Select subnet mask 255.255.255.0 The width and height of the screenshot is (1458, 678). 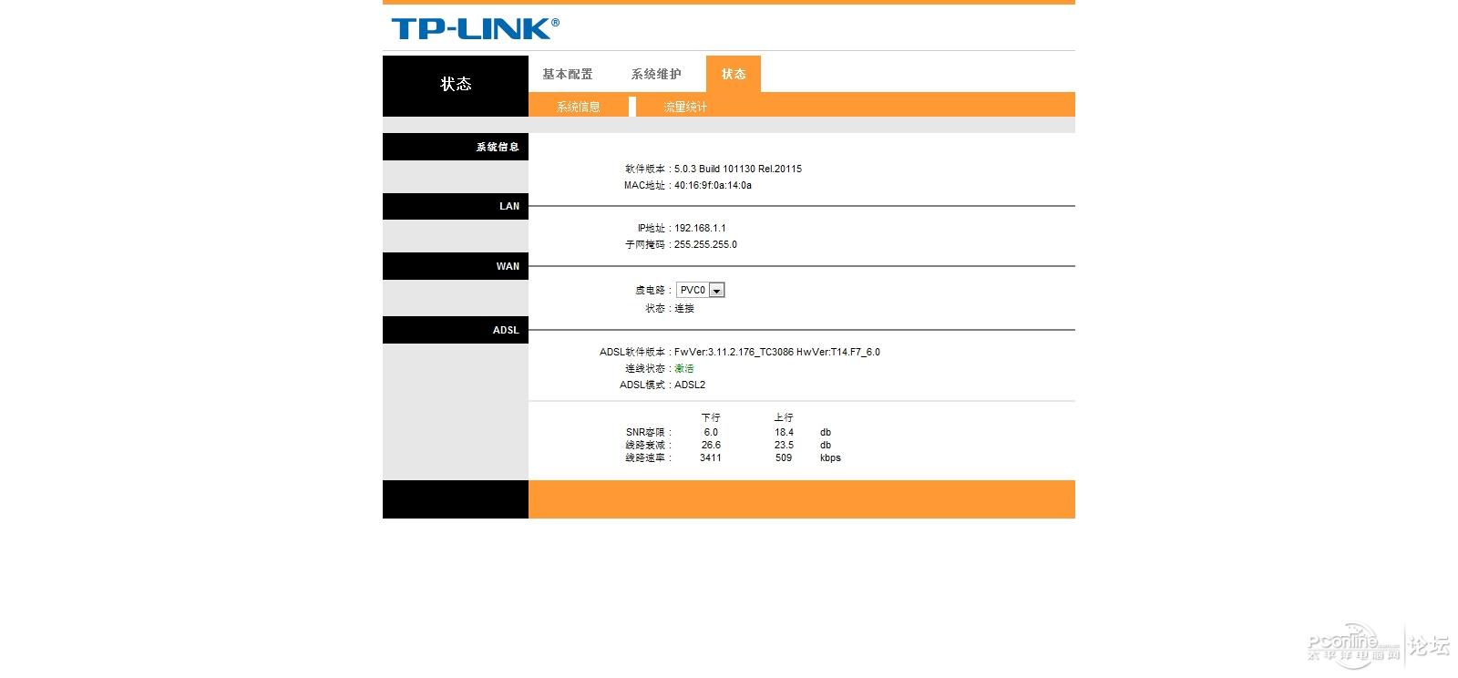tap(705, 244)
